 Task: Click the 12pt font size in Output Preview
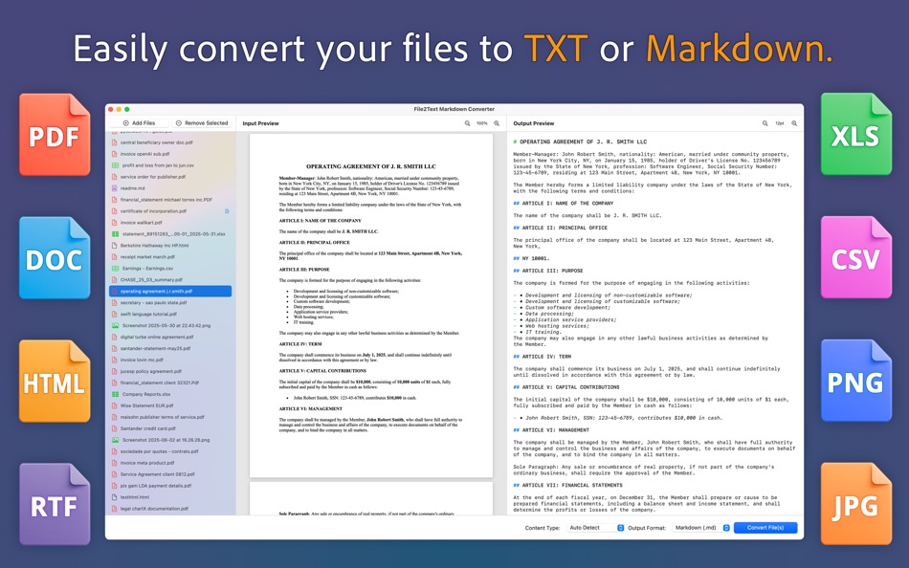pos(779,123)
